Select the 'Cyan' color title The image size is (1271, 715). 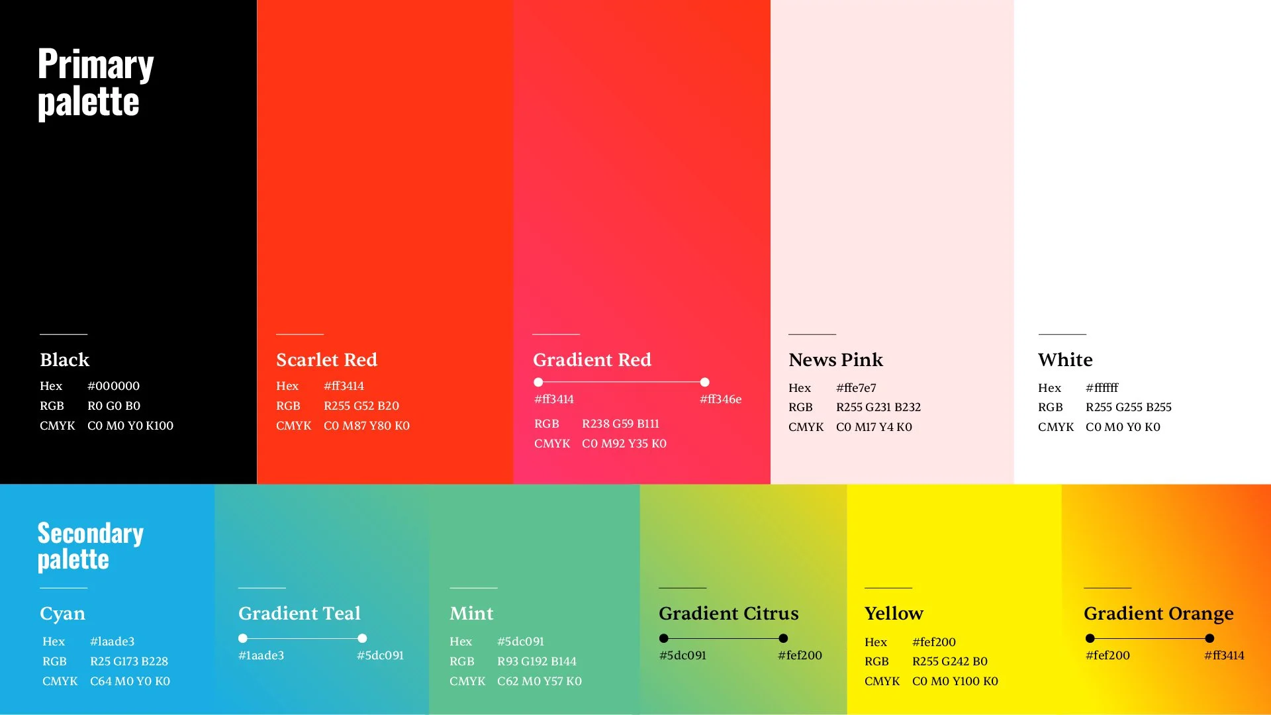[x=62, y=614]
